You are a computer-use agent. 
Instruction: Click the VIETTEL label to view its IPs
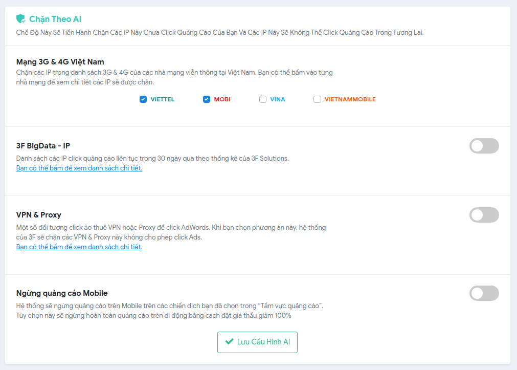click(x=163, y=99)
